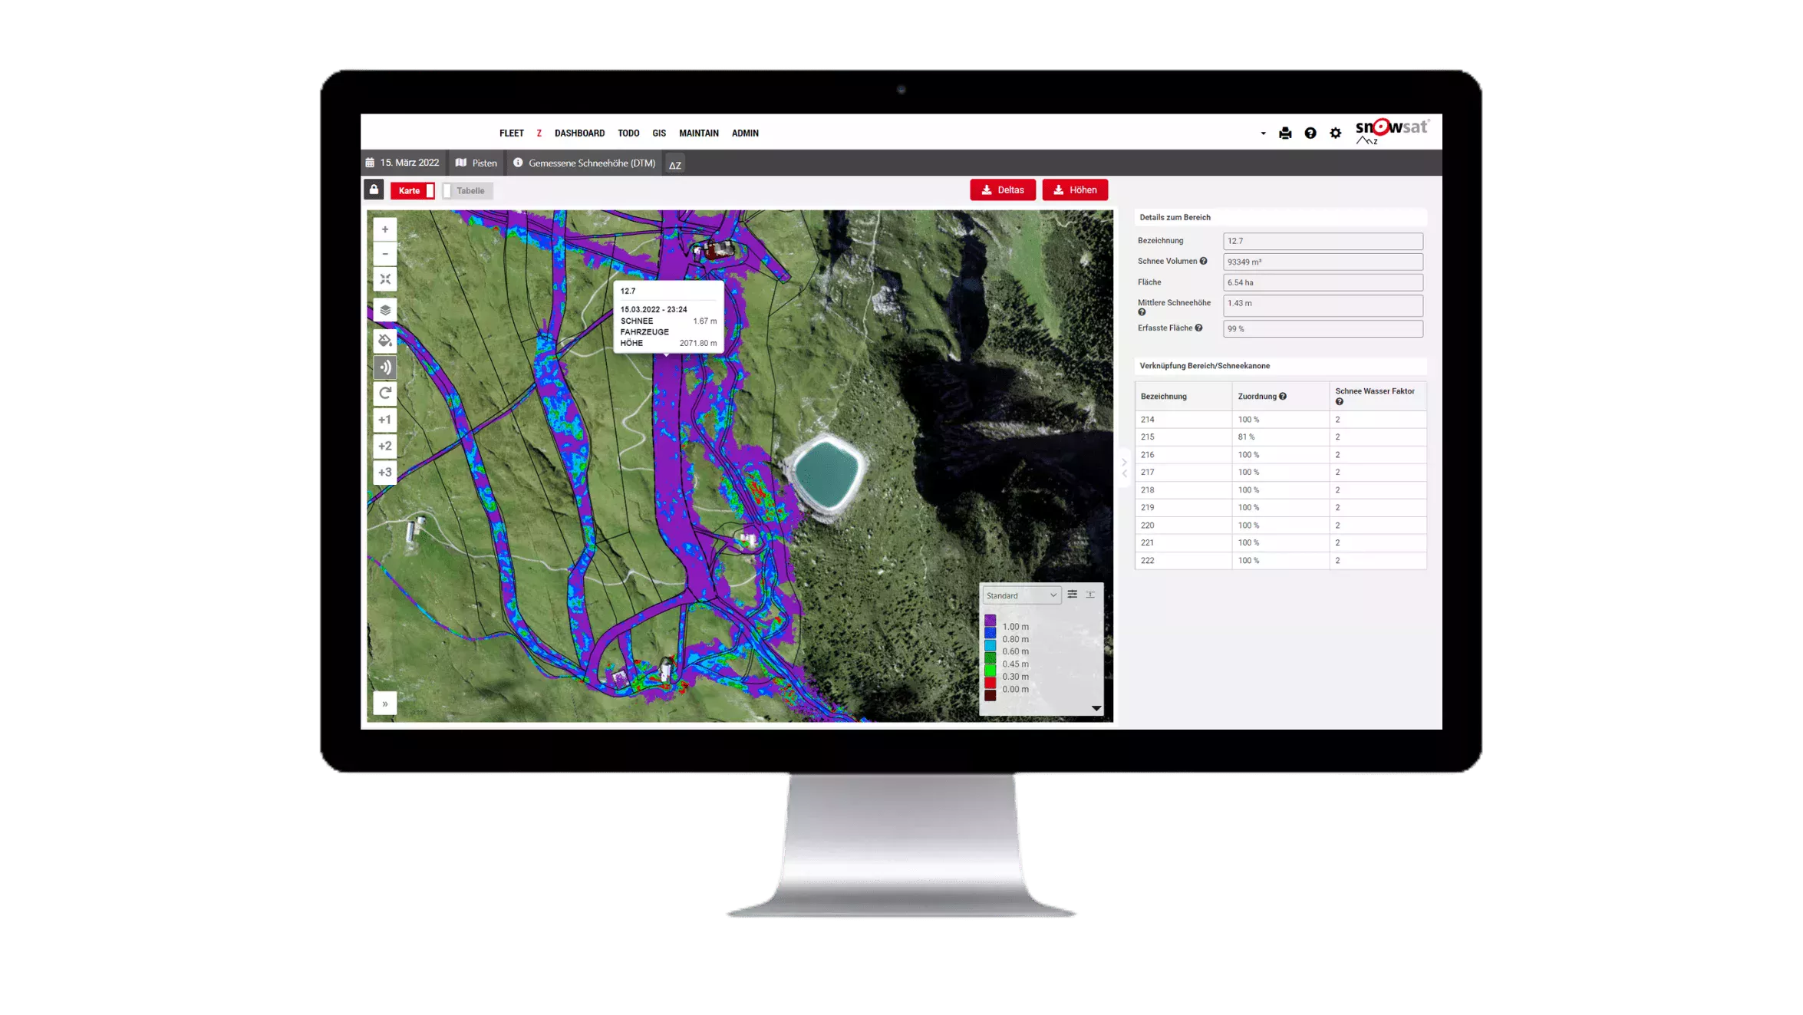Click the fit-to-extent arrows map icon
Screen dimensions: 1803x1015
pyautogui.click(x=385, y=279)
